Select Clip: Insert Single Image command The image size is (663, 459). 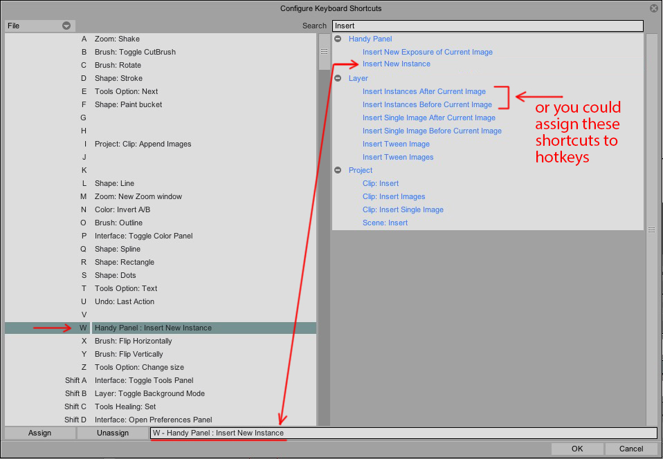403,209
